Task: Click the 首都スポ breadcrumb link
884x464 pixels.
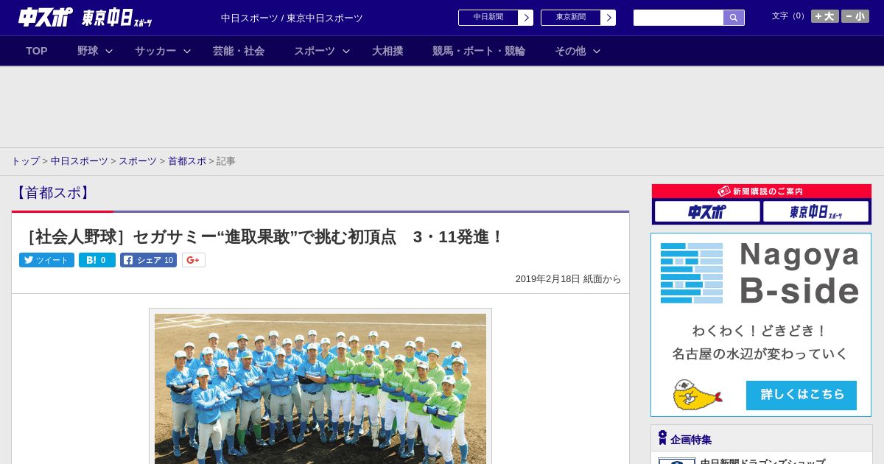Action: [x=187, y=161]
